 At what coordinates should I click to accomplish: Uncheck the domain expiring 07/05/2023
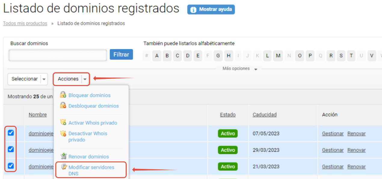(x=11, y=133)
